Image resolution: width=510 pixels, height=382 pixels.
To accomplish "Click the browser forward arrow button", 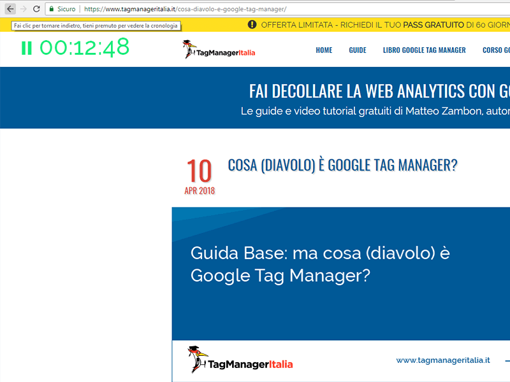I will (x=24, y=9).
